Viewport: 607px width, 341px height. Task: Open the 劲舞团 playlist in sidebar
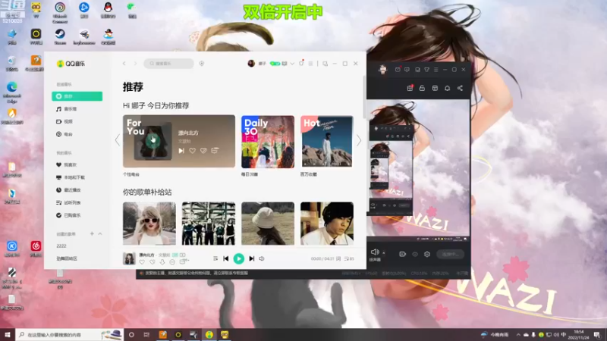coord(67,258)
